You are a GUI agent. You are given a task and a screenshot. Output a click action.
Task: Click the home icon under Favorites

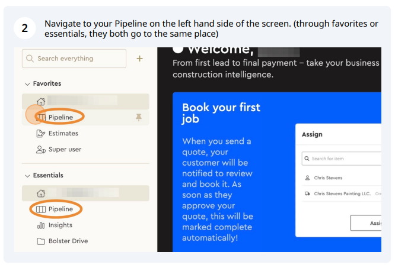point(41,102)
